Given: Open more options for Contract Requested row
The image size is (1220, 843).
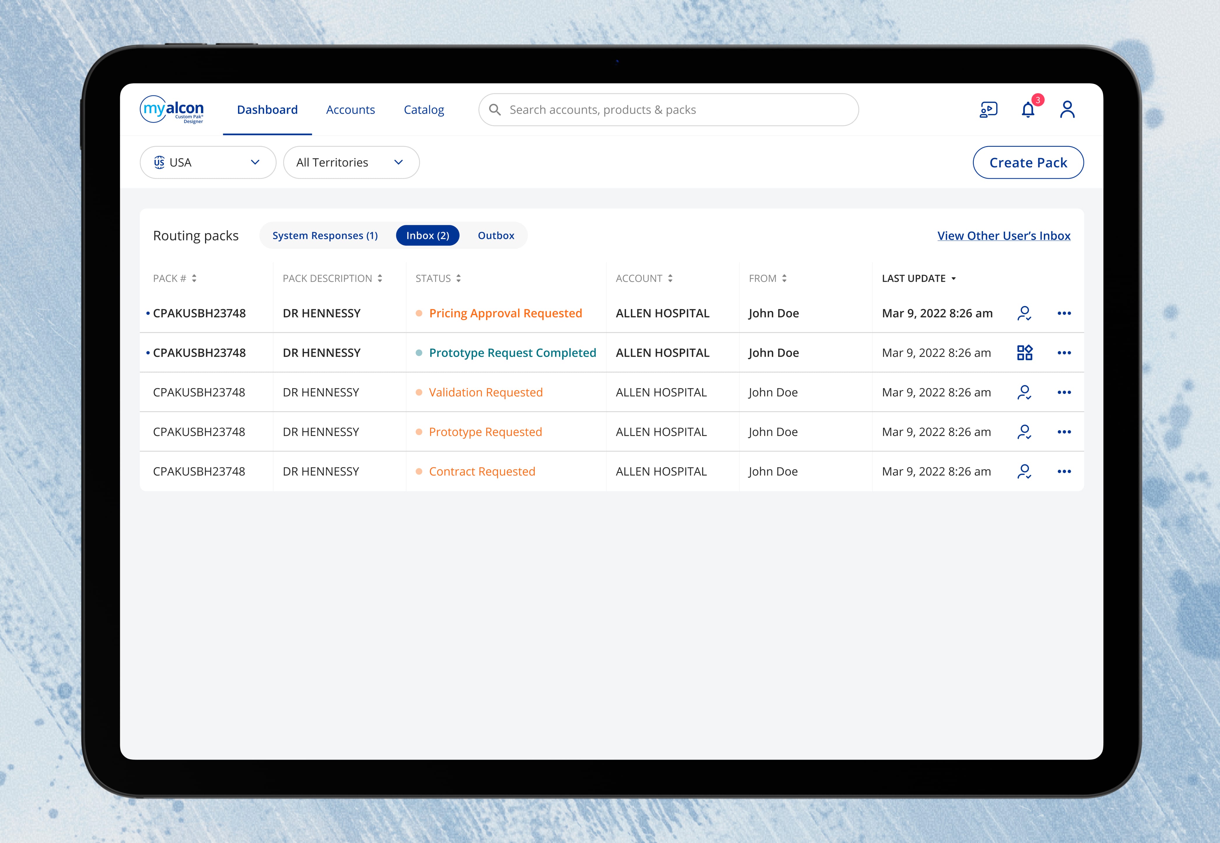Looking at the screenshot, I should click(x=1064, y=471).
